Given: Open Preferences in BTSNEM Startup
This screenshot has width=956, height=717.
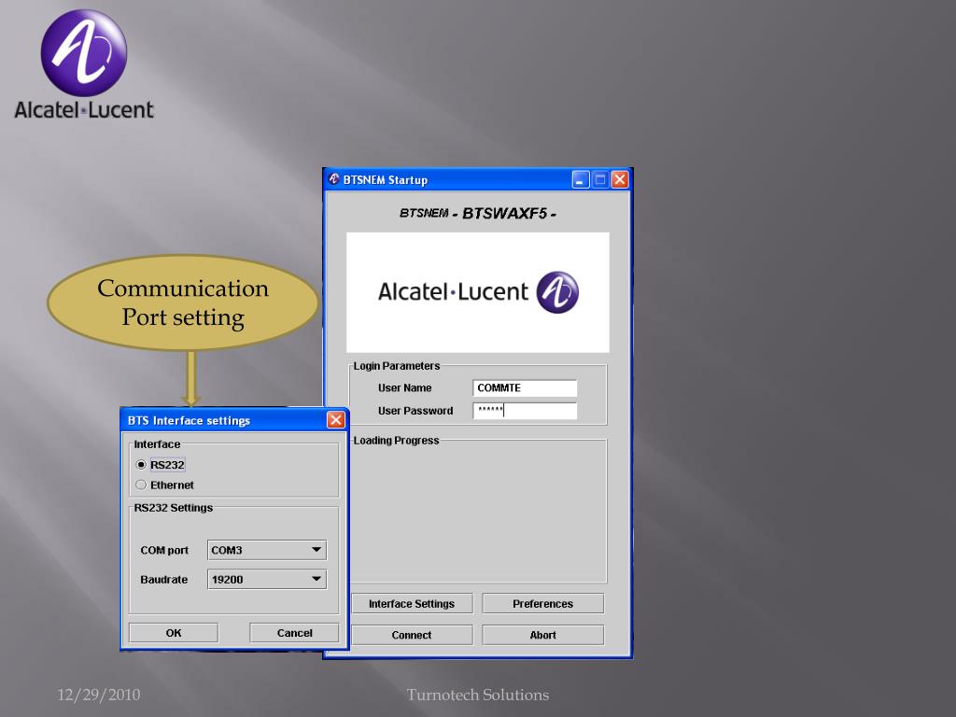Looking at the screenshot, I should click(x=542, y=604).
